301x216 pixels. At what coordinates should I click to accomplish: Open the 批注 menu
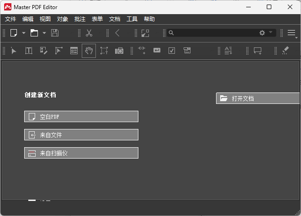click(x=80, y=19)
